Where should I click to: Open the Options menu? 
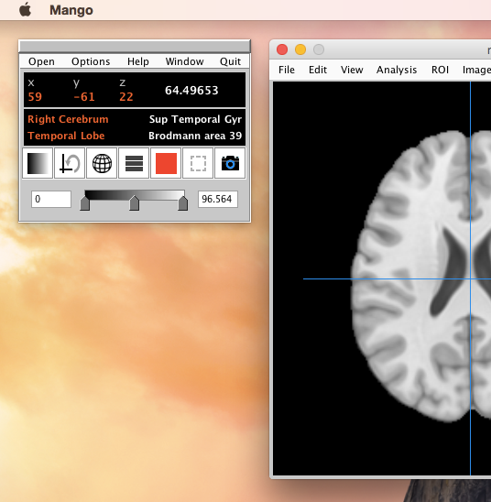pos(91,61)
